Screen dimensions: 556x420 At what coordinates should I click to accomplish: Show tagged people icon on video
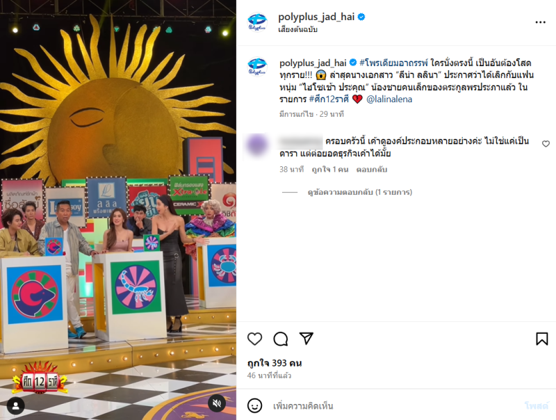(15, 406)
